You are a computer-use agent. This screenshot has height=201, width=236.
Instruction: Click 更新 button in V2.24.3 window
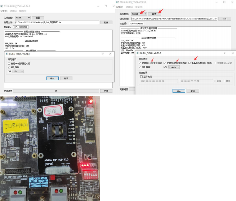coord(106,91)
